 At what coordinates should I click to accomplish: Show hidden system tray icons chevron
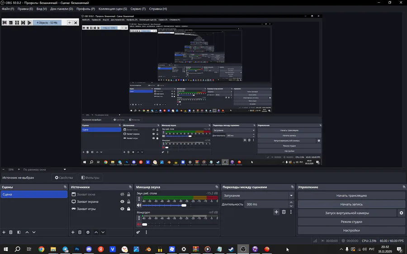coord(341,249)
